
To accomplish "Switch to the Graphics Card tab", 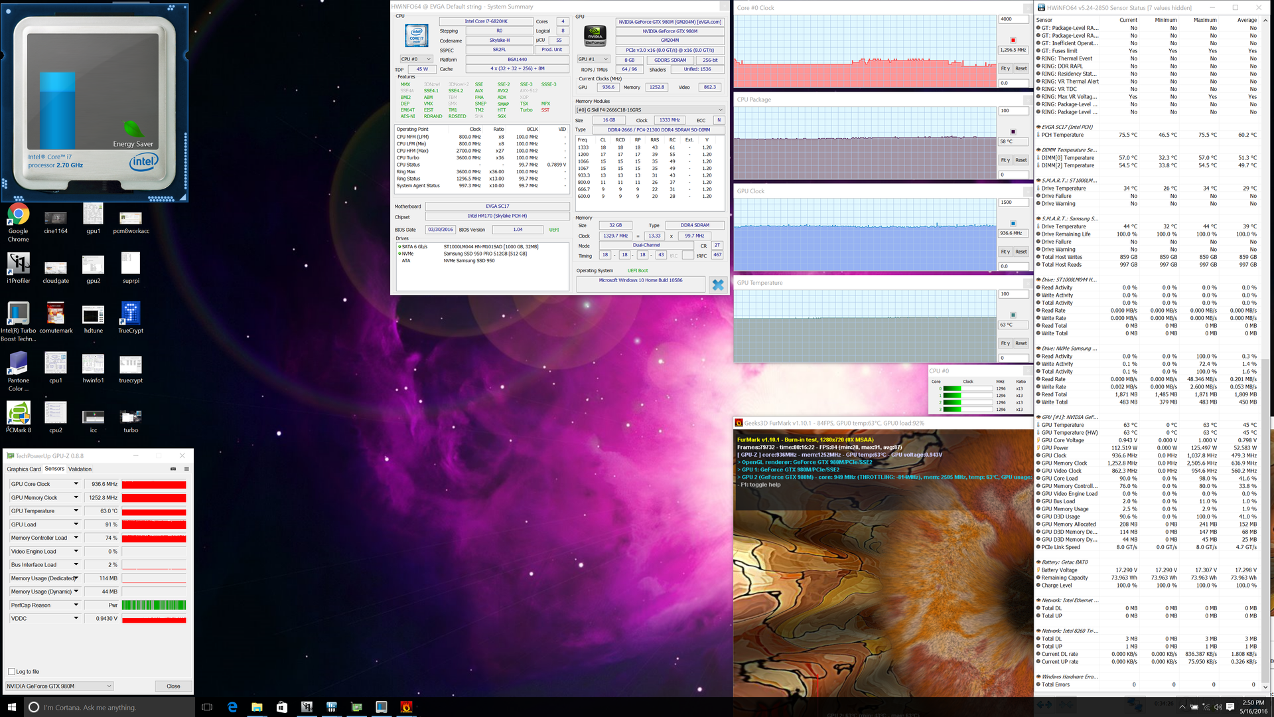I will tap(24, 469).
